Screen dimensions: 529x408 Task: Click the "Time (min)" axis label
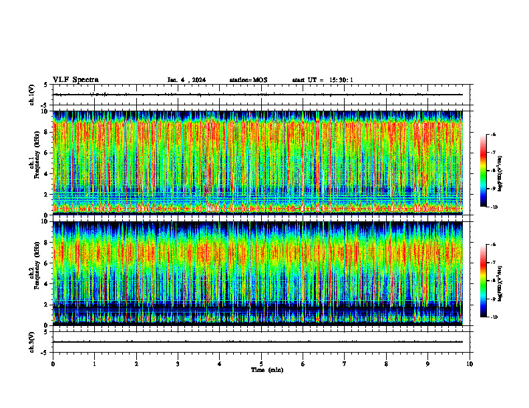267,370
